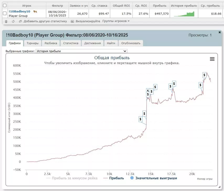Open the Статистика tab
The height and width of the screenshot is (191, 224).
point(71,43)
